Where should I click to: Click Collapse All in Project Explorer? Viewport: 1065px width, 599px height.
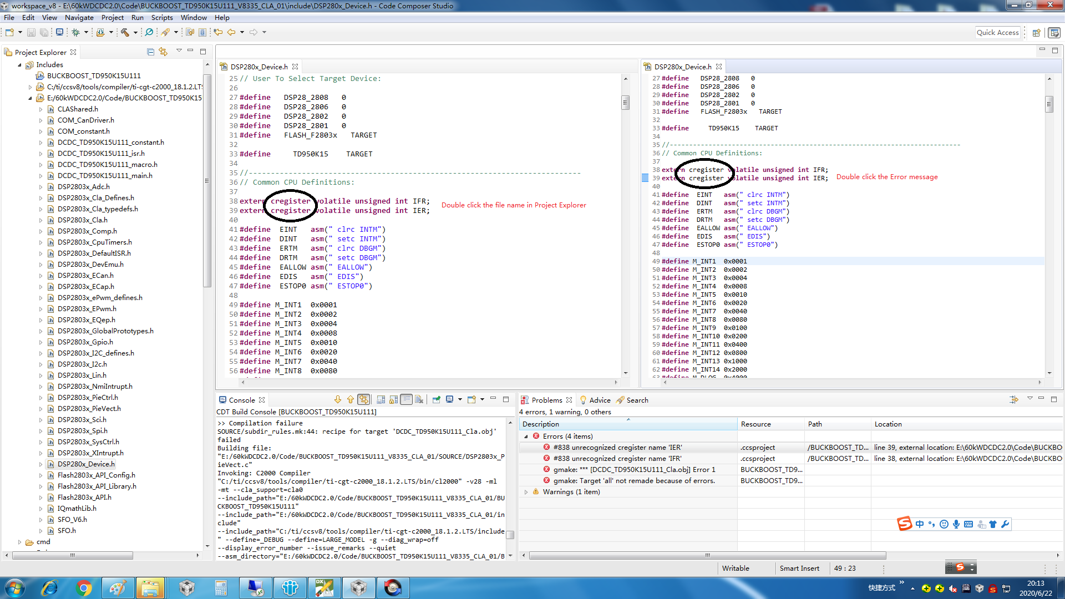click(150, 52)
